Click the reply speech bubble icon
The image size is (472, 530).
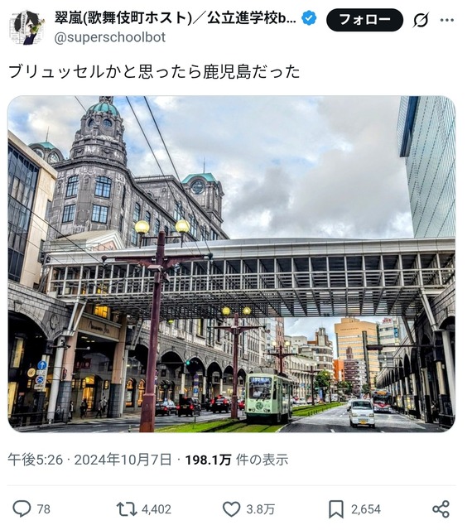(22, 508)
